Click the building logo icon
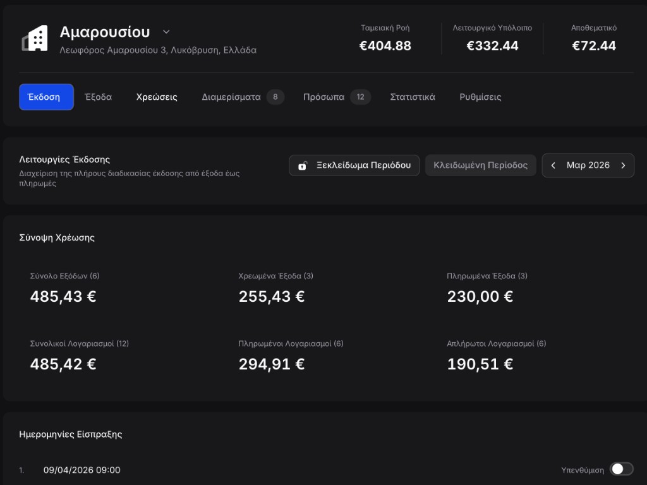This screenshot has height=485, width=647. coord(35,39)
